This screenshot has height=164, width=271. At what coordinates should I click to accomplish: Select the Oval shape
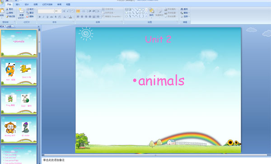click(143, 9)
